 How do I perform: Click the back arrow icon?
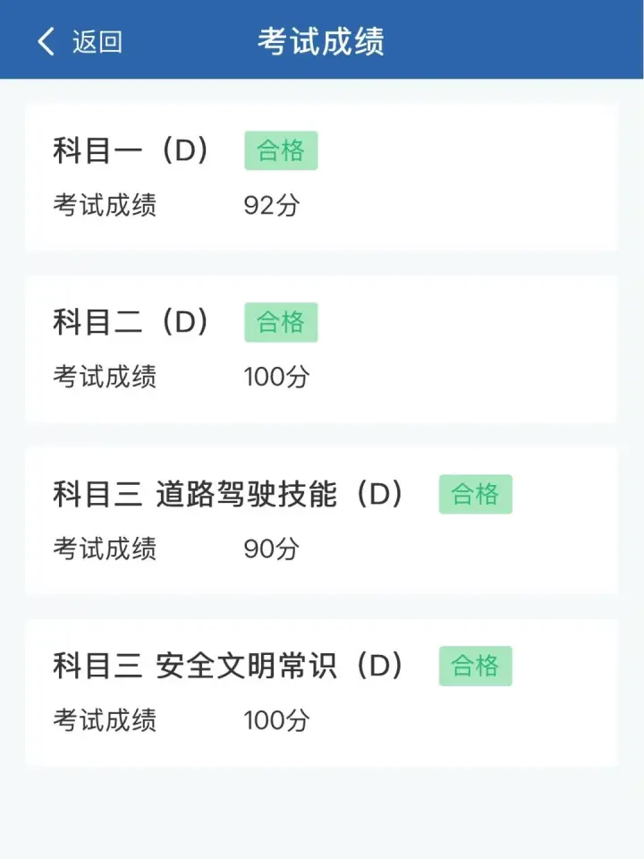click(46, 41)
